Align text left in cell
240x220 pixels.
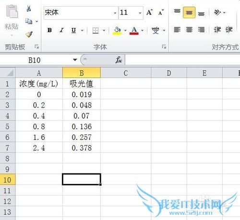click(x=177, y=30)
